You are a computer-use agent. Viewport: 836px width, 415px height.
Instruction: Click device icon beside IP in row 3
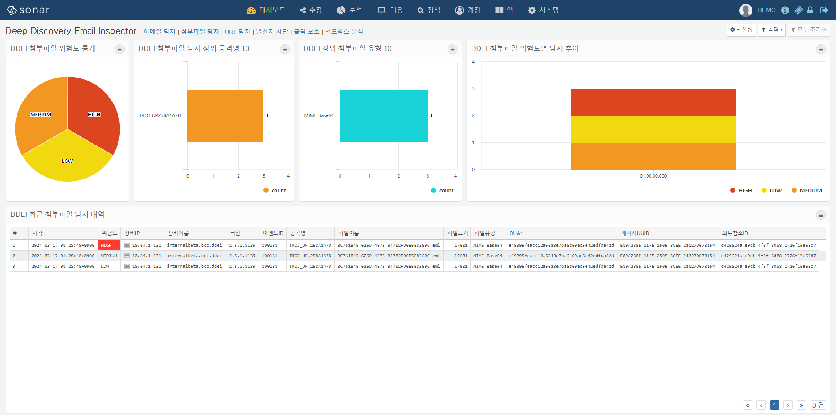(127, 266)
